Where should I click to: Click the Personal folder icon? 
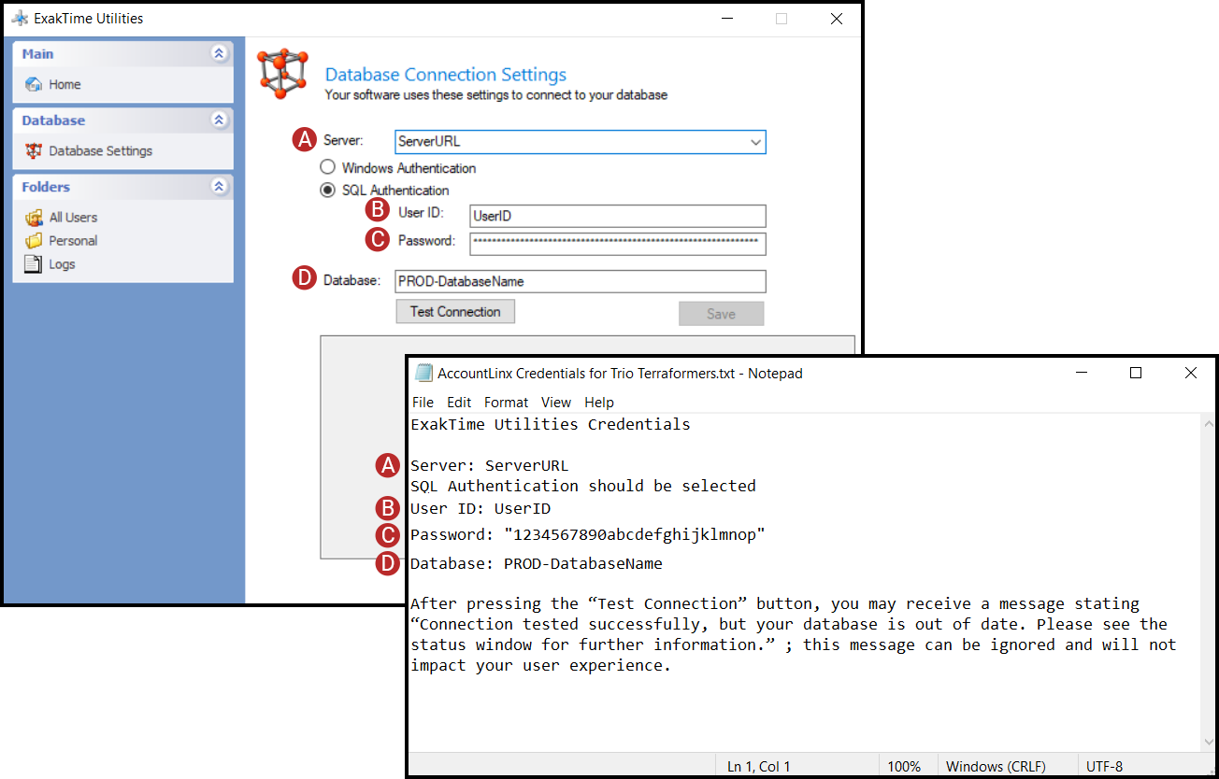pos(34,241)
